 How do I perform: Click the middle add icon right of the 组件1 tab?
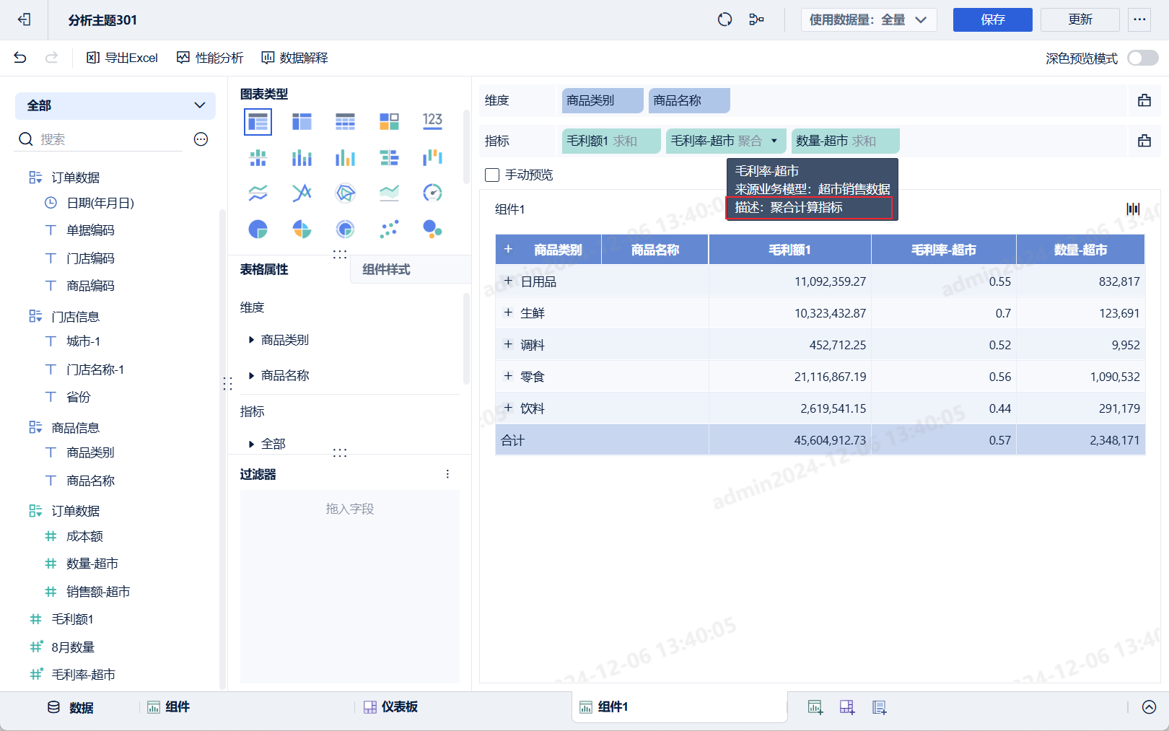click(847, 707)
